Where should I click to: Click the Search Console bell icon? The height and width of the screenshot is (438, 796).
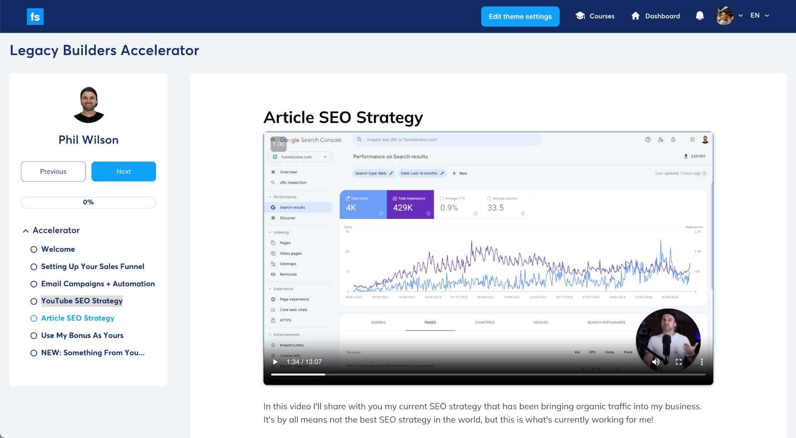(673, 140)
